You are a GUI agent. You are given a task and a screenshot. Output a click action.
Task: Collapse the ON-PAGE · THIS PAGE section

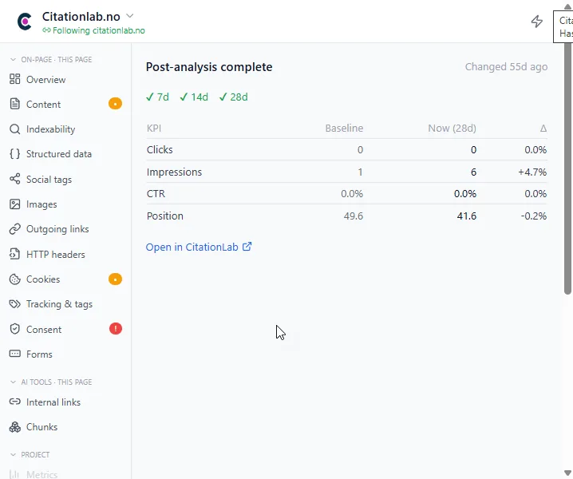(13, 59)
